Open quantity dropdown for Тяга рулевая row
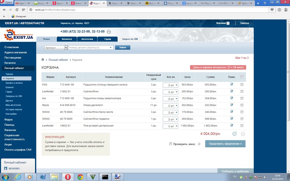 (170, 126)
